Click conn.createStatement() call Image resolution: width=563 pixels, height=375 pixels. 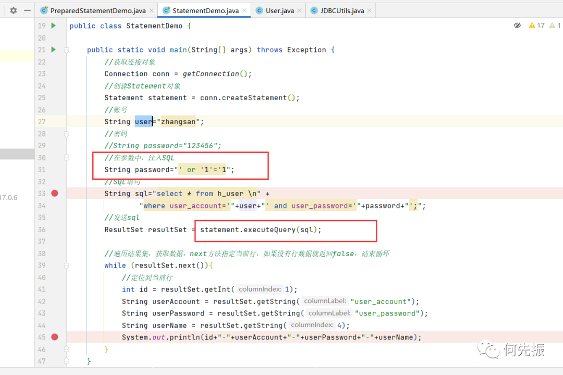pos(248,98)
